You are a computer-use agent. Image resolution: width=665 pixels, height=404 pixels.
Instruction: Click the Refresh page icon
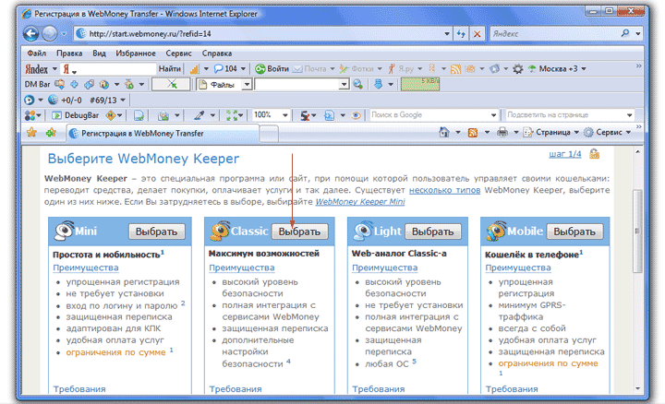(460, 34)
